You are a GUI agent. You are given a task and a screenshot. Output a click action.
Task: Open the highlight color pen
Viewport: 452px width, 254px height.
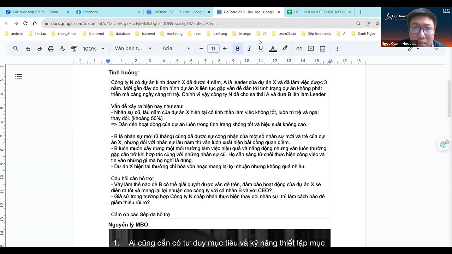pyautogui.click(x=285, y=49)
